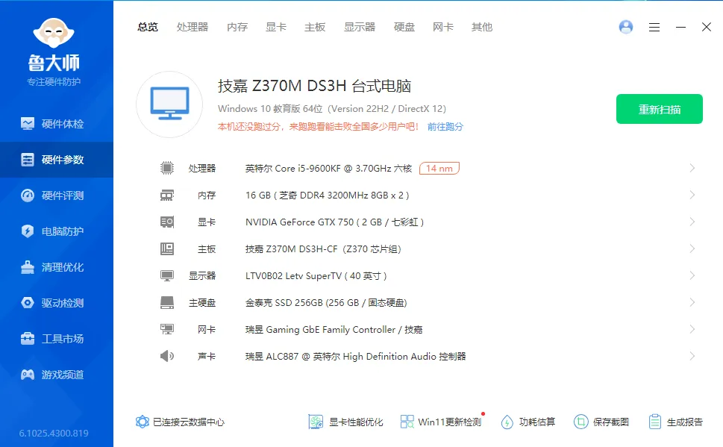Viewport: 723px width, 447px height.
Task: Expand the 内存 row chevron
Action: coord(692,195)
